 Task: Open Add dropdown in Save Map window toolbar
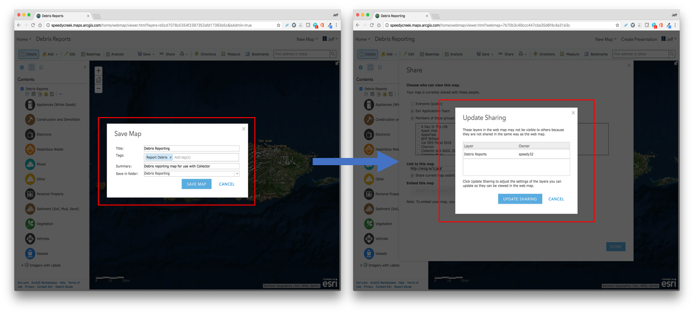[x=50, y=54]
